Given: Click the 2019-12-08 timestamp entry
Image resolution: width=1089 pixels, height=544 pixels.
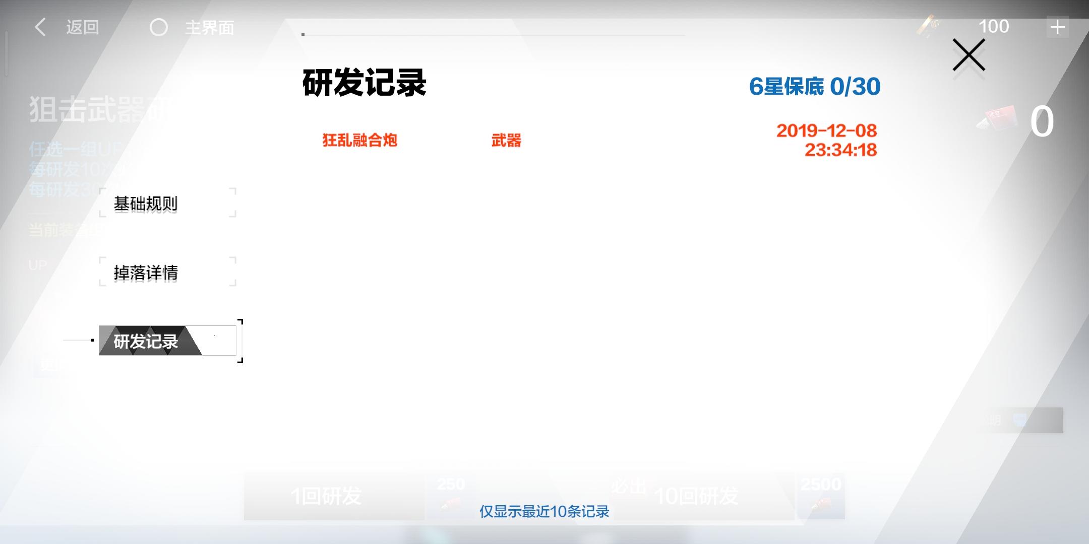Looking at the screenshot, I should pyautogui.click(x=827, y=140).
